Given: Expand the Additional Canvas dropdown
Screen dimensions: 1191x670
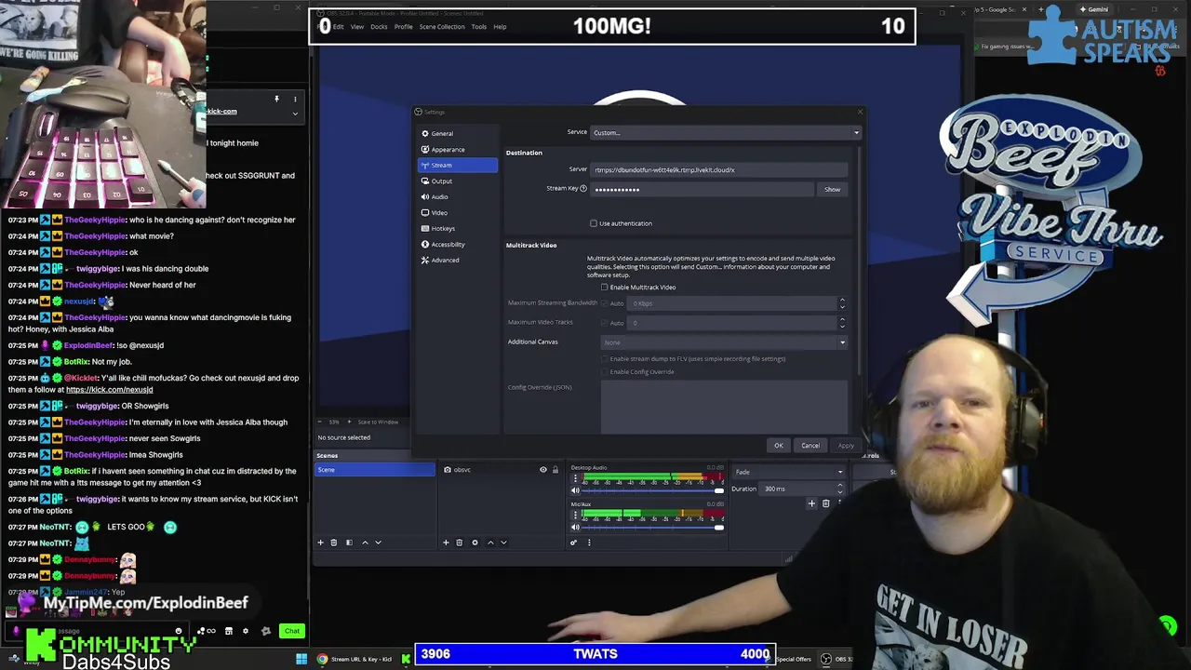Looking at the screenshot, I should point(725,342).
